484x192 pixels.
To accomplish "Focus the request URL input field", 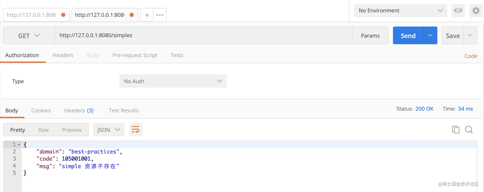I will click(x=203, y=35).
